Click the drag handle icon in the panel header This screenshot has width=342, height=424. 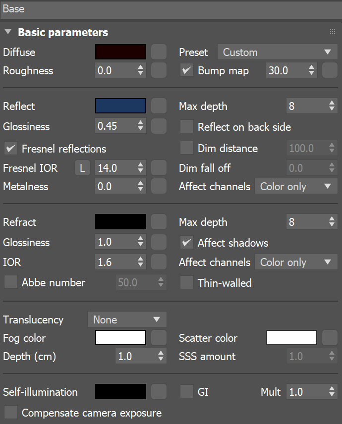333,32
